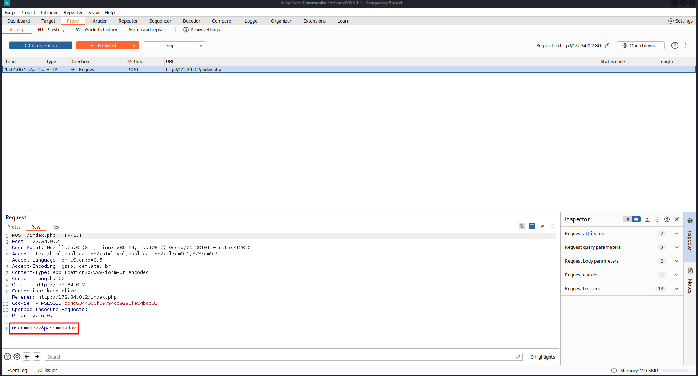Switch request view to Hex

pyautogui.click(x=55, y=227)
